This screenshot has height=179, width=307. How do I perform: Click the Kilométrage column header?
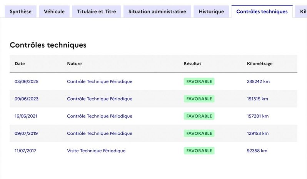[260, 64]
